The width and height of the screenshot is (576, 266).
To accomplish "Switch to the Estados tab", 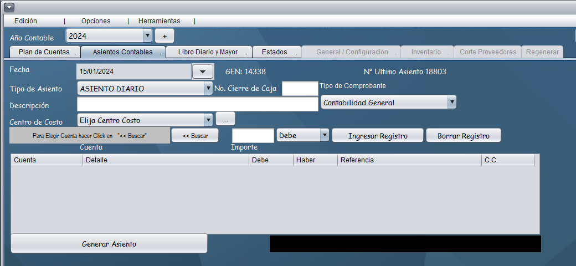I will coord(275,52).
